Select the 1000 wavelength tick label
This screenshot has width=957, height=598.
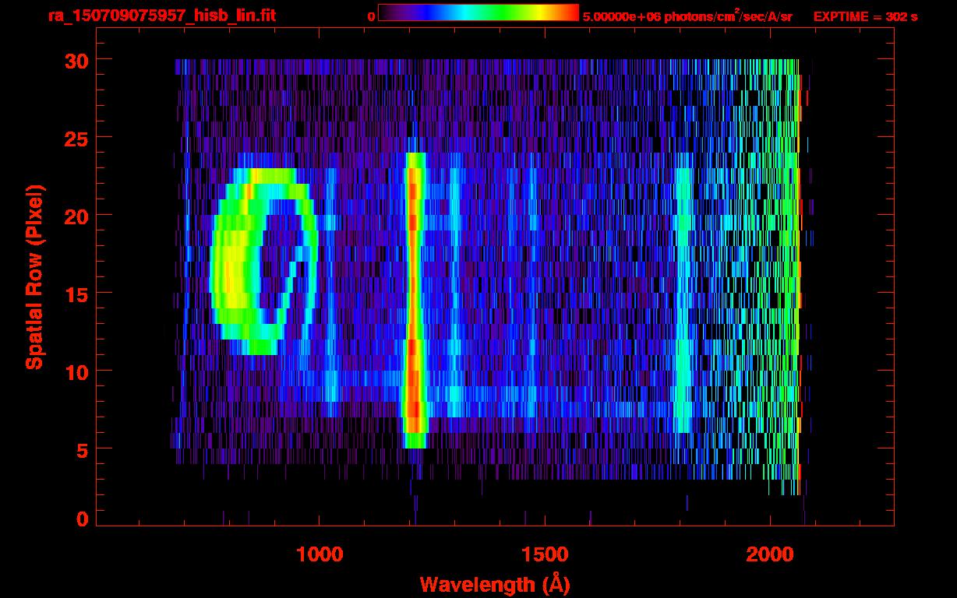(x=320, y=554)
